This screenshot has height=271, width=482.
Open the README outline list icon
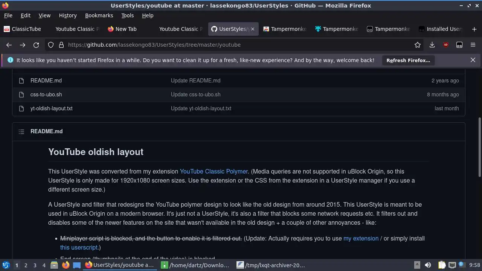coord(21,132)
